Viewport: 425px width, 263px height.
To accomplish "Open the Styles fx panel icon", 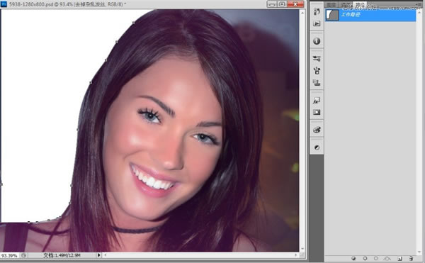I will tap(317, 101).
